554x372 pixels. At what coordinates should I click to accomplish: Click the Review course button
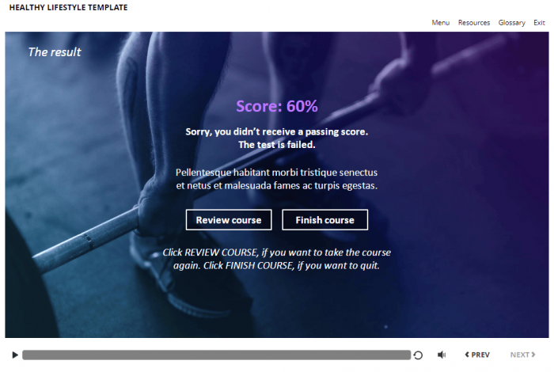click(x=229, y=220)
